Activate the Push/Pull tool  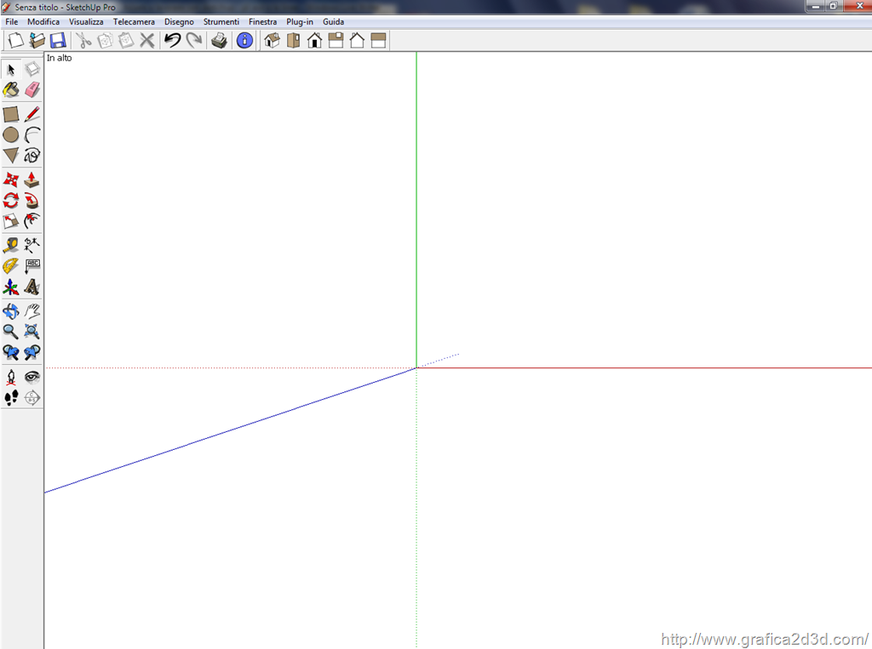pos(32,179)
